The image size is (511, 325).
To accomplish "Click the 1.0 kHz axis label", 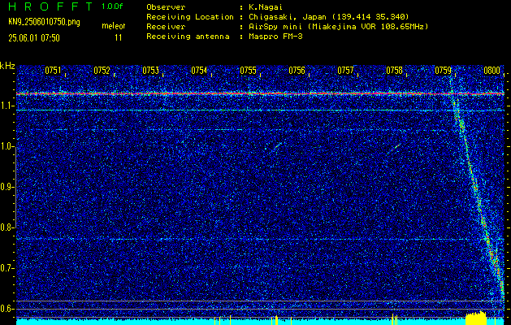I will 6,147.
